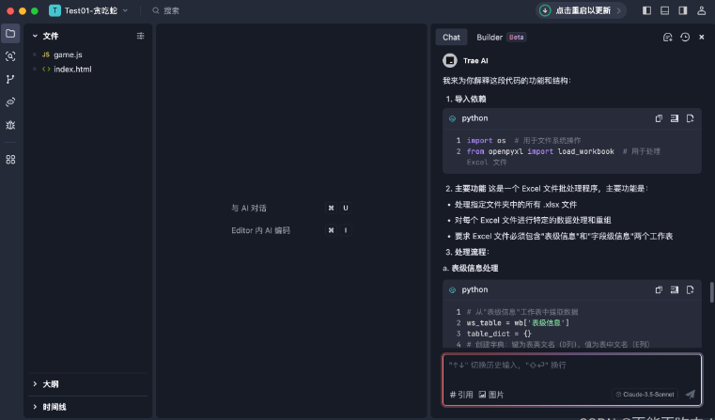
Task: Open the Debug (bug) sidebar icon
Action: (x=10, y=124)
